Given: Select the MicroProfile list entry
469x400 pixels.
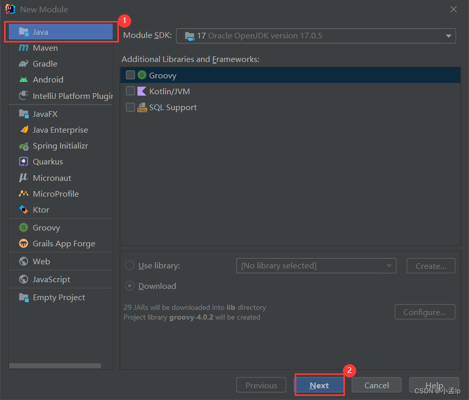Looking at the screenshot, I should coord(60,194).
